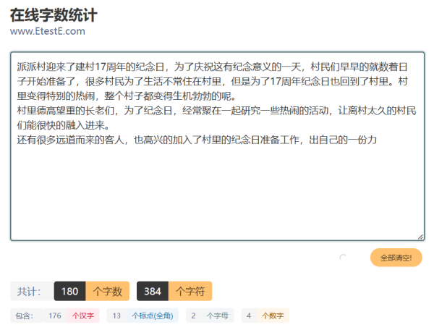
Task: Click the 个标点(全角) label
Action: (x=153, y=316)
